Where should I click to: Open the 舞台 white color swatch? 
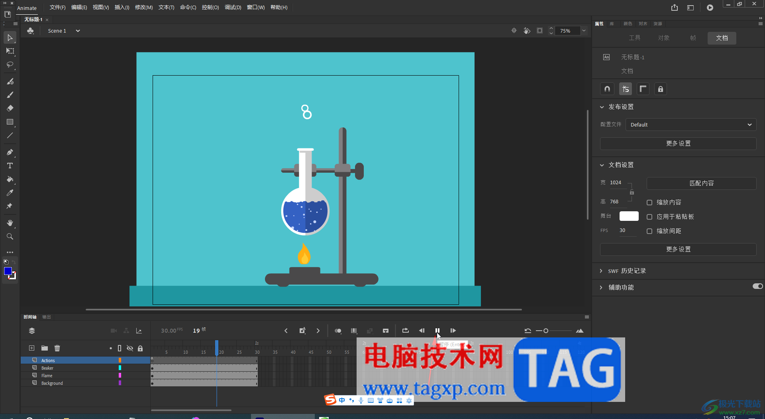pos(629,216)
